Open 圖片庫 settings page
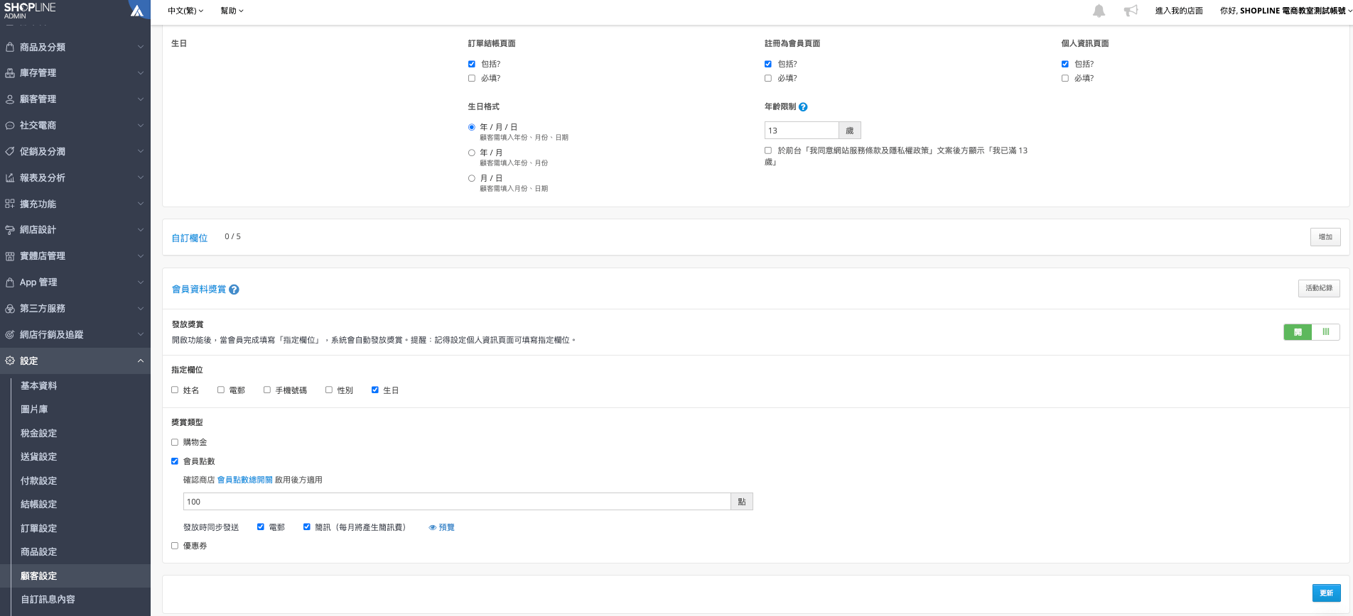Image resolution: width=1353 pixels, height=616 pixels. (34, 409)
